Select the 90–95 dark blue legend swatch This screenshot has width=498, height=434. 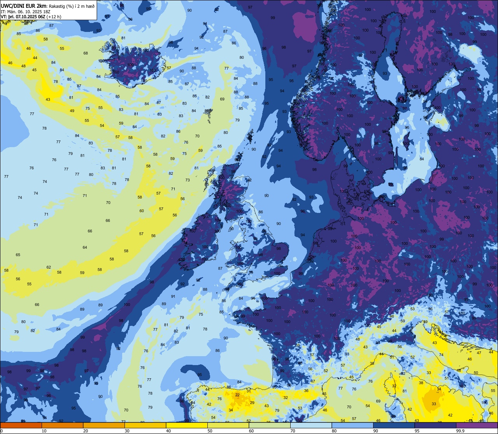pos(394,425)
